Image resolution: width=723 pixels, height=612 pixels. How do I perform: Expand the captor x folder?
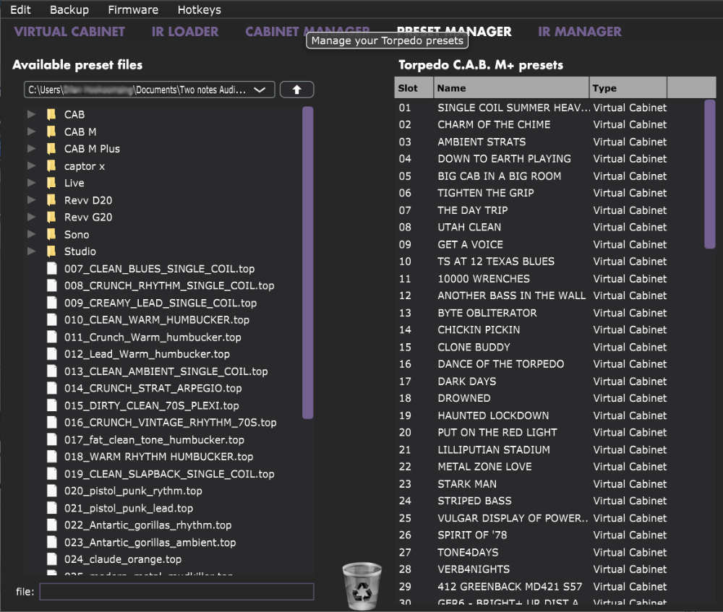31,166
